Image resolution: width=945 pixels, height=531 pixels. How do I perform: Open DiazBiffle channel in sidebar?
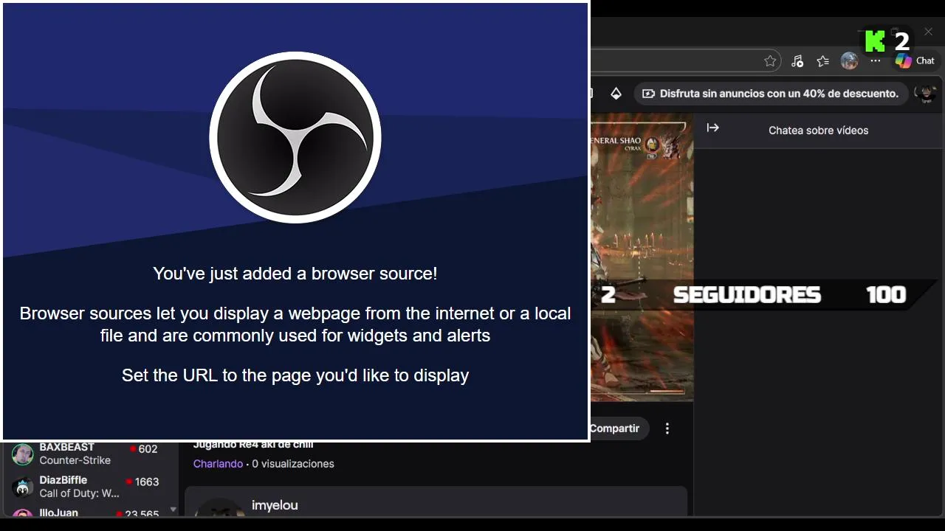[x=89, y=487]
